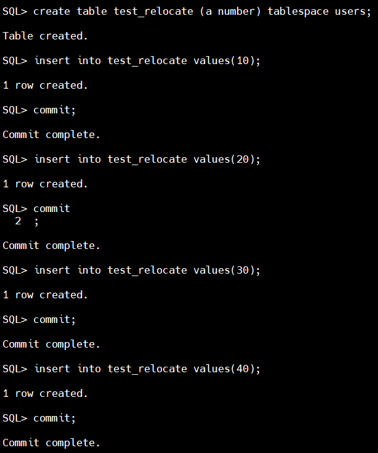Select "1 row created." below the values(30) insert
This screenshot has width=378, height=453.
(x=46, y=295)
